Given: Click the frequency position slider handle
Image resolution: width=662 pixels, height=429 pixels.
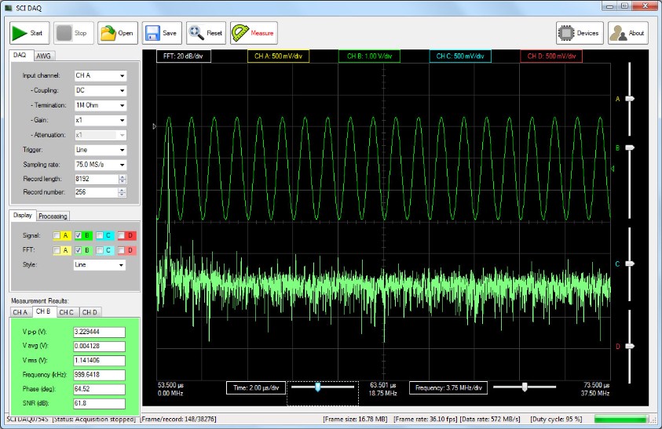Looking at the screenshot, I should pyautogui.click(x=525, y=387).
